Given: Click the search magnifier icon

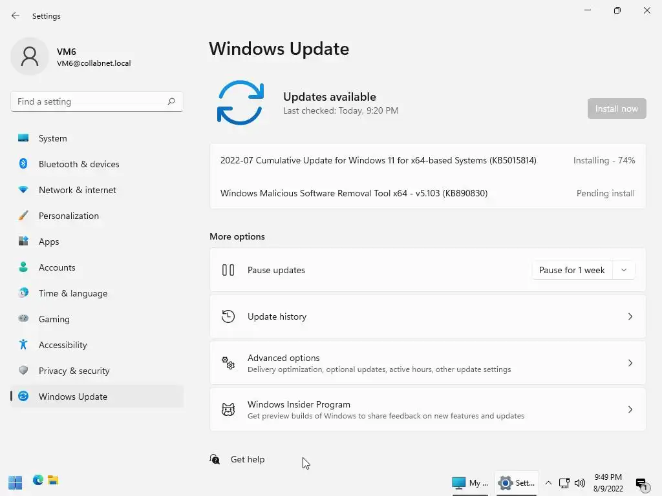Looking at the screenshot, I should coord(171,101).
